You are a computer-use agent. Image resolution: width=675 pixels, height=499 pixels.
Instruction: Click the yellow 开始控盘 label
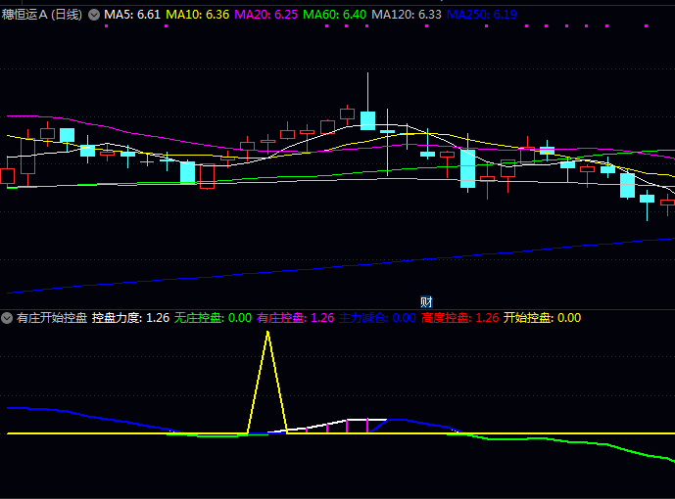click(x=542, y=318)
